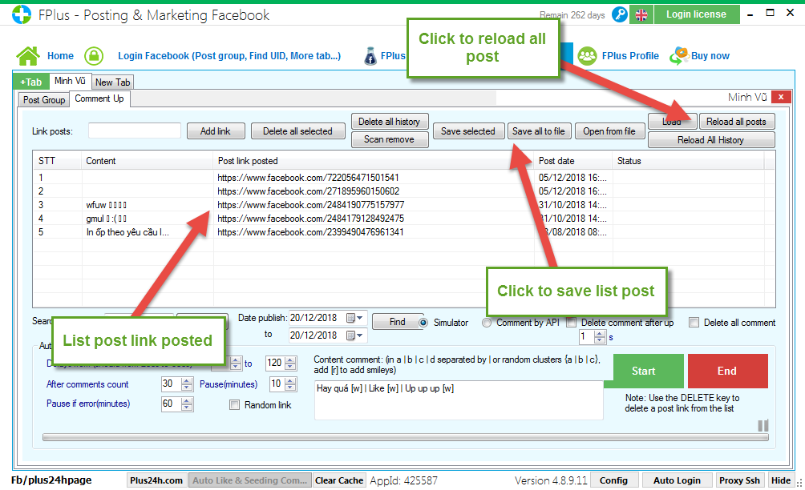Click the pause icon near progress bar
The width and height of the screenshot is (805, 490).
[x=763, y=425]
